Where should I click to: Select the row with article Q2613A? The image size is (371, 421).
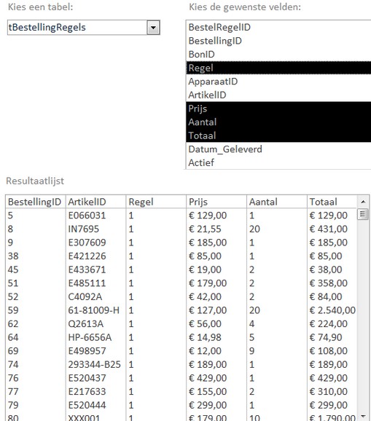[181, 323]
